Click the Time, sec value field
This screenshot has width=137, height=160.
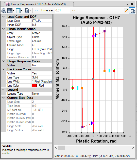[62, 10]
